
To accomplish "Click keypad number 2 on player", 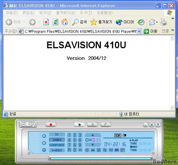I will click(74, 135).
